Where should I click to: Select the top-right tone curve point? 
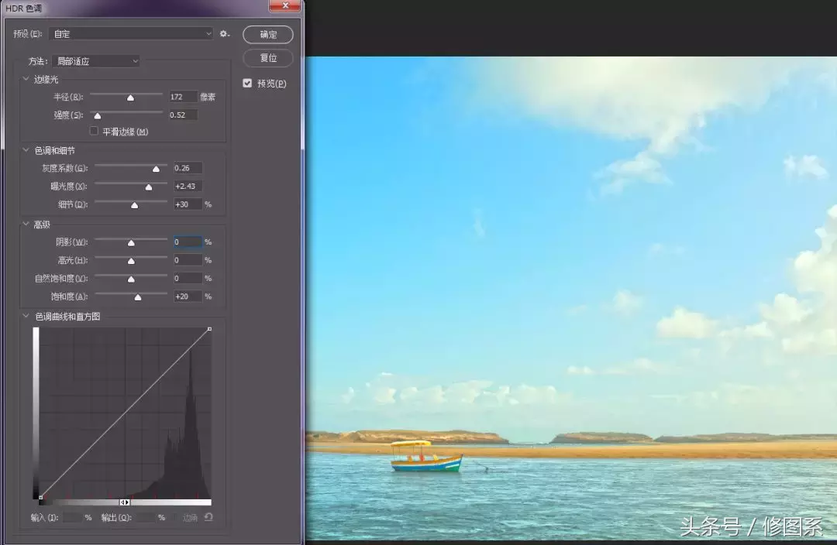(x=209, y=329)
